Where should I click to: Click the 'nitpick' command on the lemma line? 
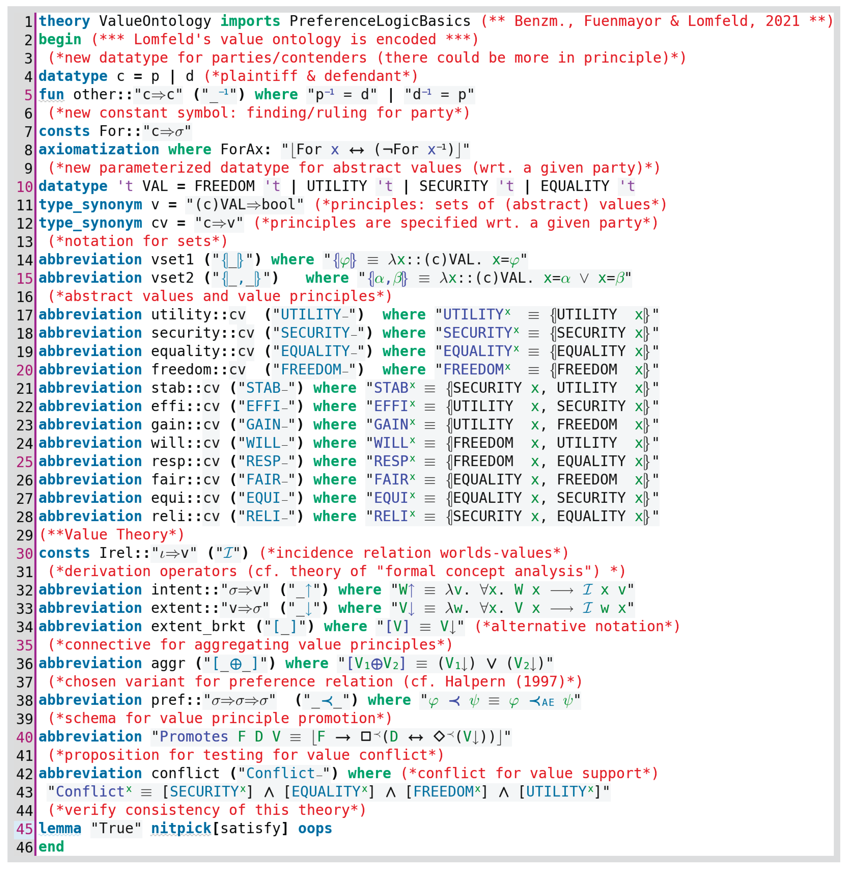(181, 828)
